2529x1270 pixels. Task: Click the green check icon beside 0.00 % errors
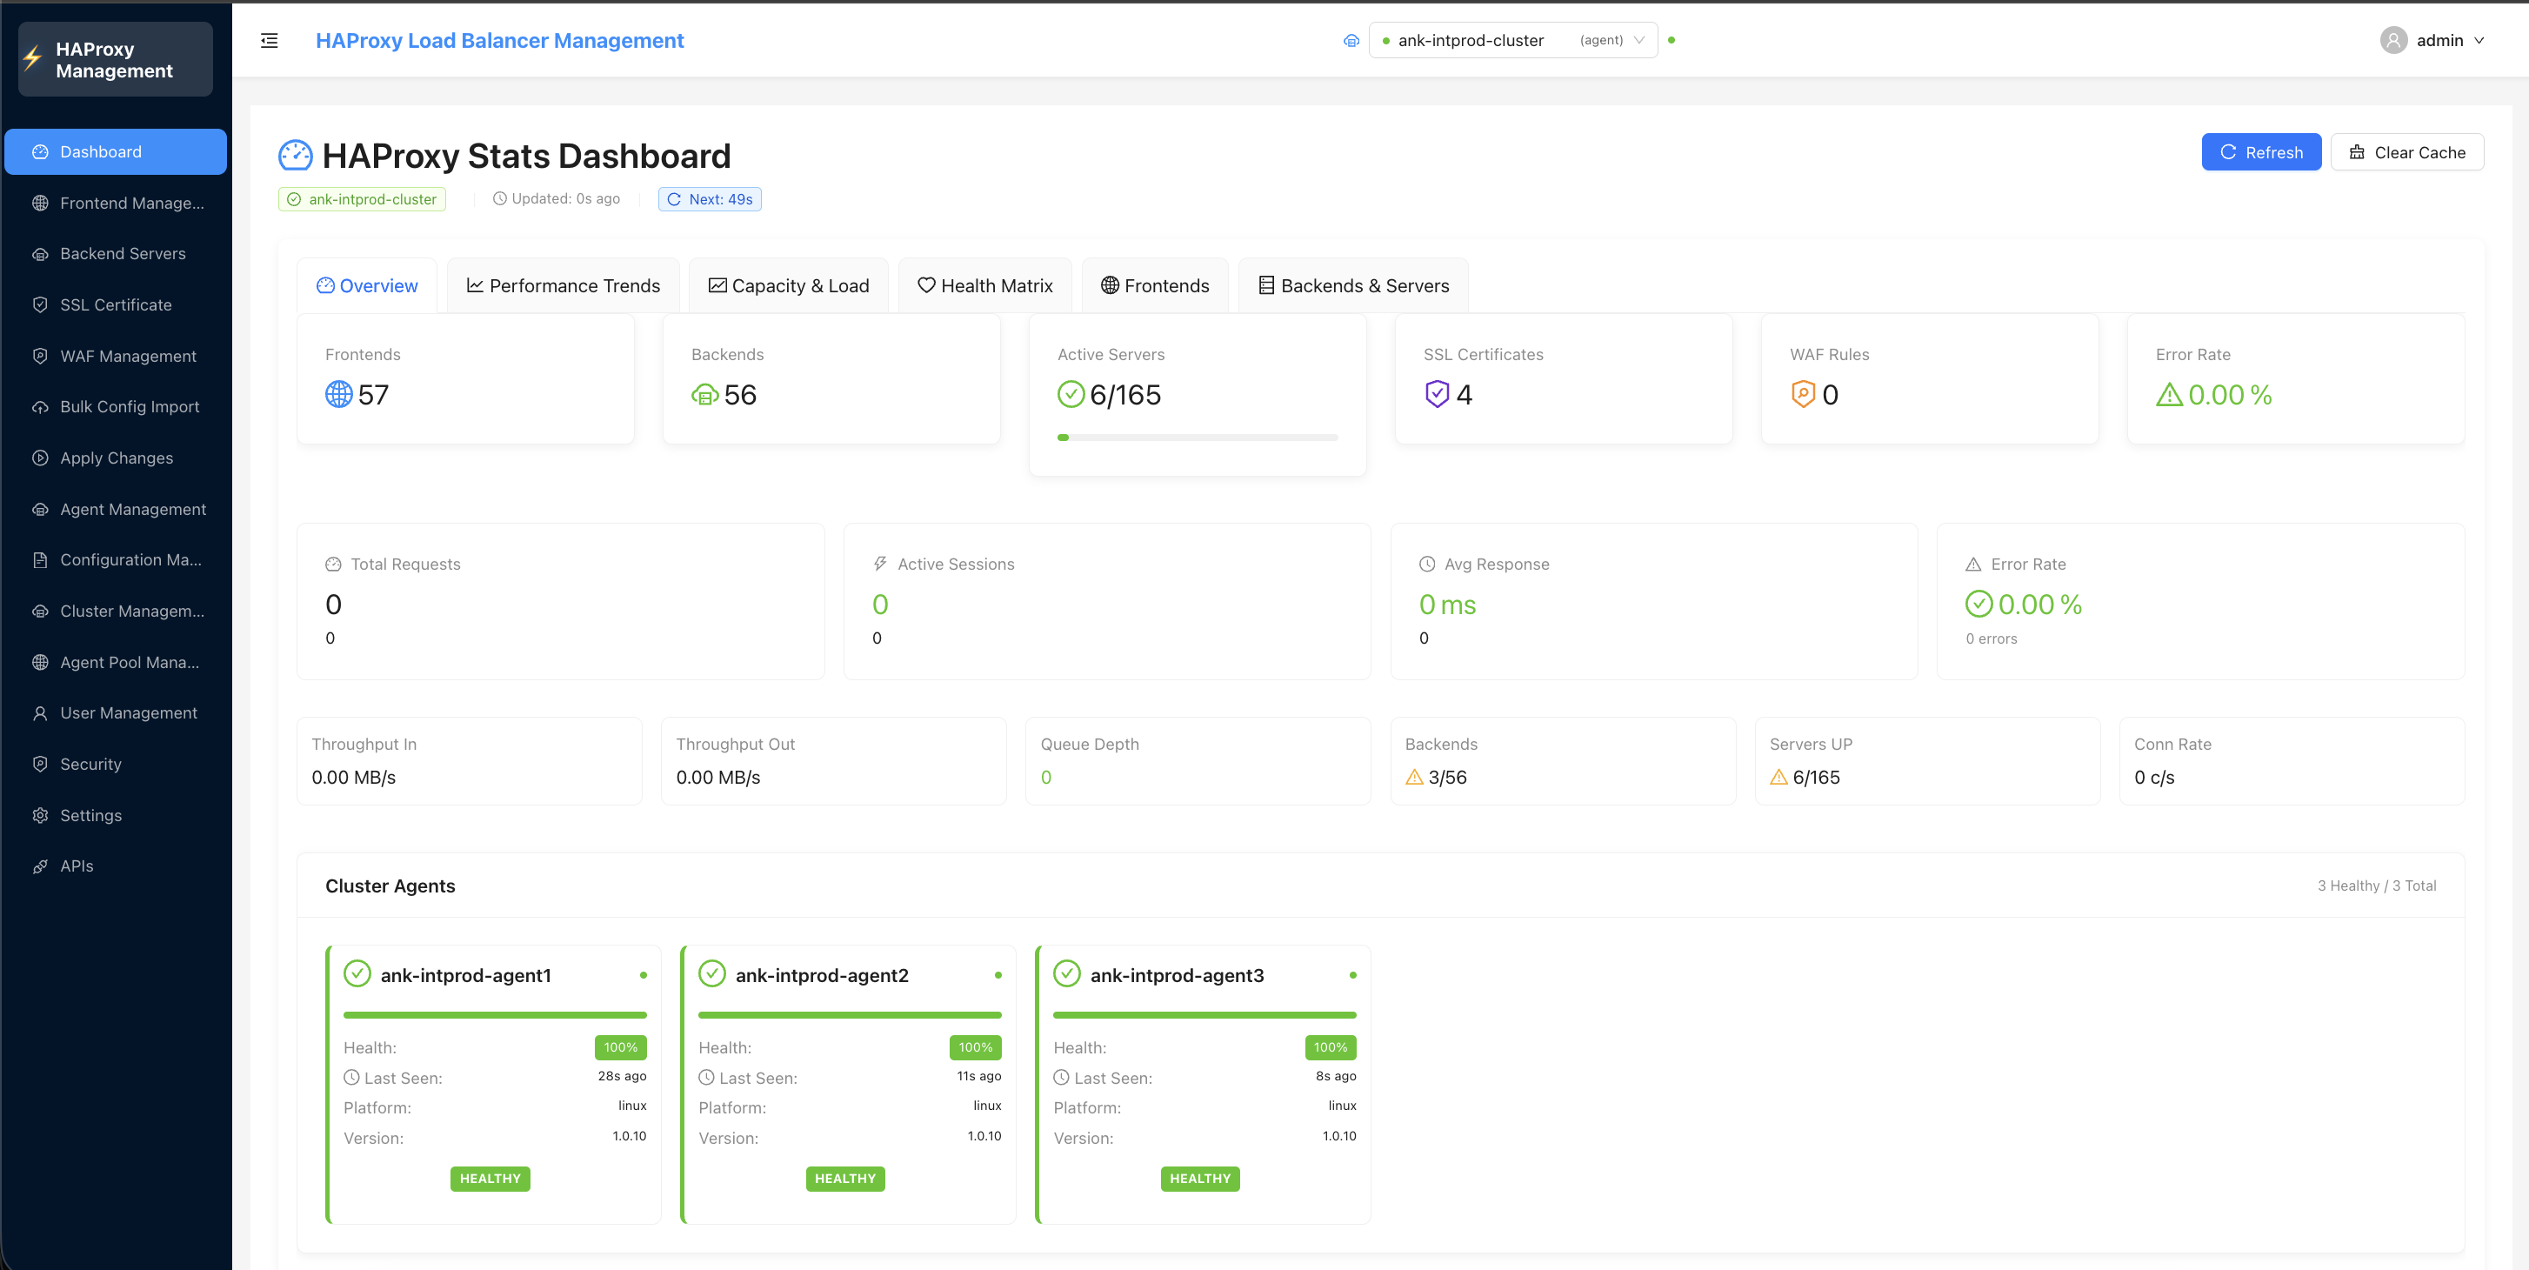(1978, 604)
